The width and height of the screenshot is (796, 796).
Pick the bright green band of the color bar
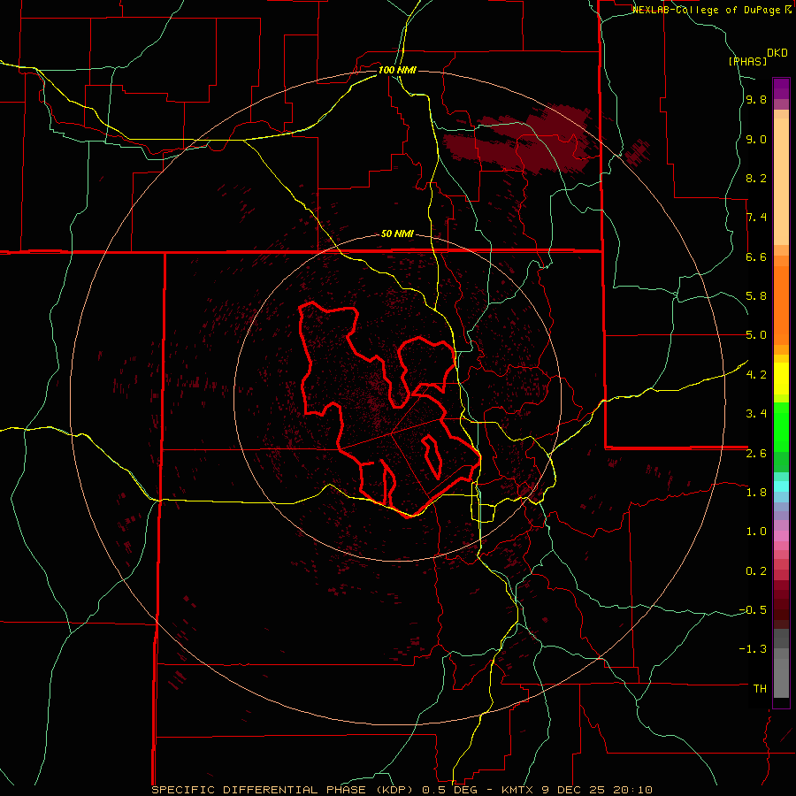(x=781, y=427)
